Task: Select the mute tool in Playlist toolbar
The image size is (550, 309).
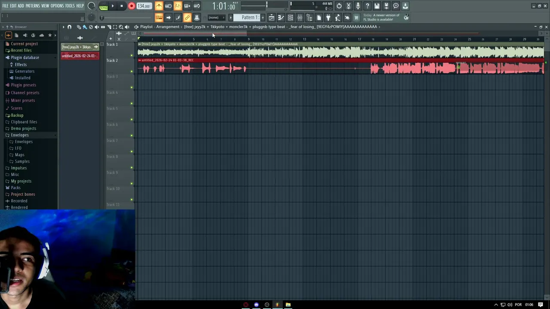Action: tap(97, 27)
